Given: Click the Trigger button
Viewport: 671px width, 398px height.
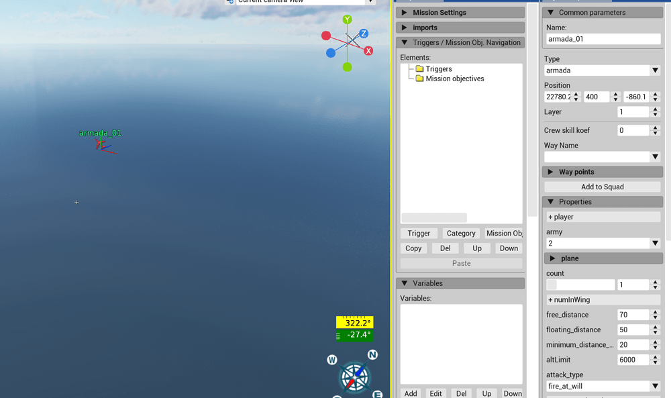Looking at the screenshot, I should [419, 234].
